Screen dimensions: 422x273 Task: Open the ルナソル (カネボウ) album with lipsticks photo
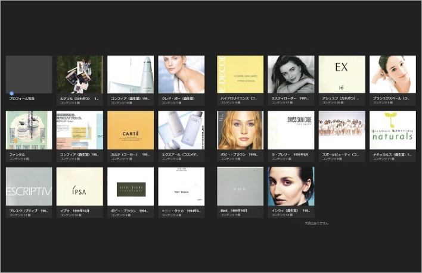80,74
